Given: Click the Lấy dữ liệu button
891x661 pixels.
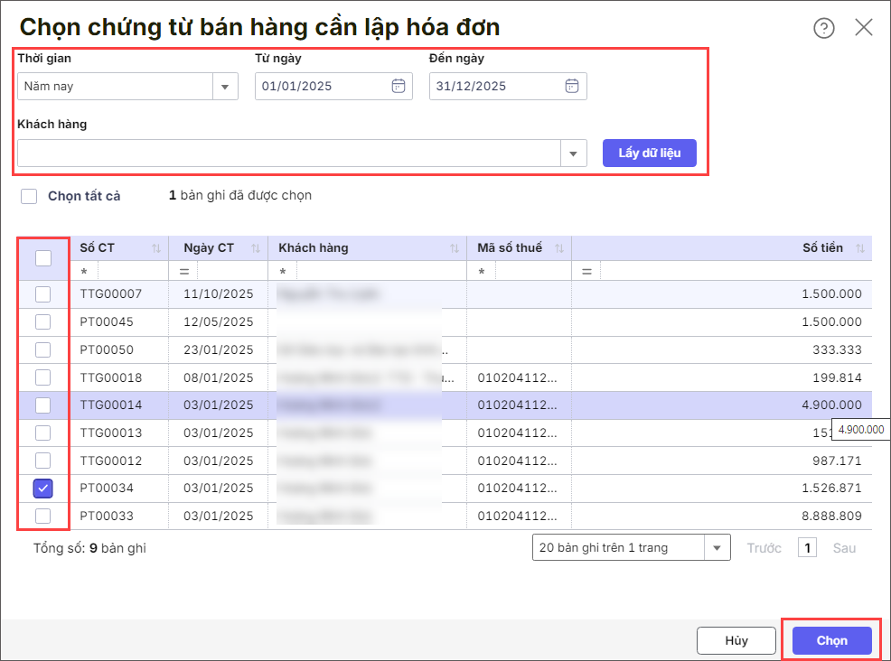Looking at the screenshot, I should click(x=649, y=153).
